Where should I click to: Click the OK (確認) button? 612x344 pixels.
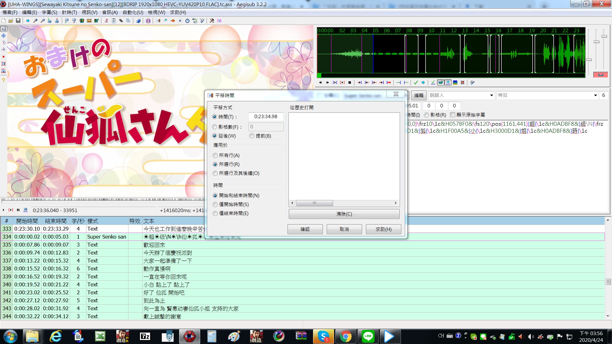305,229
